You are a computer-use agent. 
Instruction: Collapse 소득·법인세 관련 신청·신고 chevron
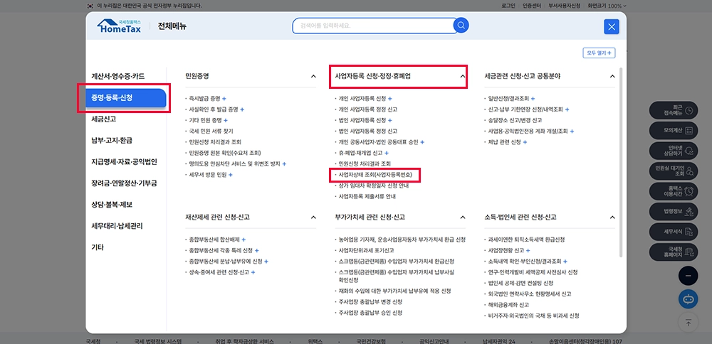click(612, 217)
